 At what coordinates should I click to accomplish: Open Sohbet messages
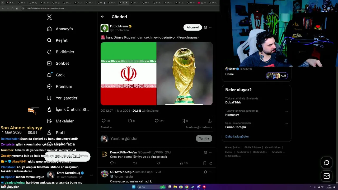click(58, 63)
